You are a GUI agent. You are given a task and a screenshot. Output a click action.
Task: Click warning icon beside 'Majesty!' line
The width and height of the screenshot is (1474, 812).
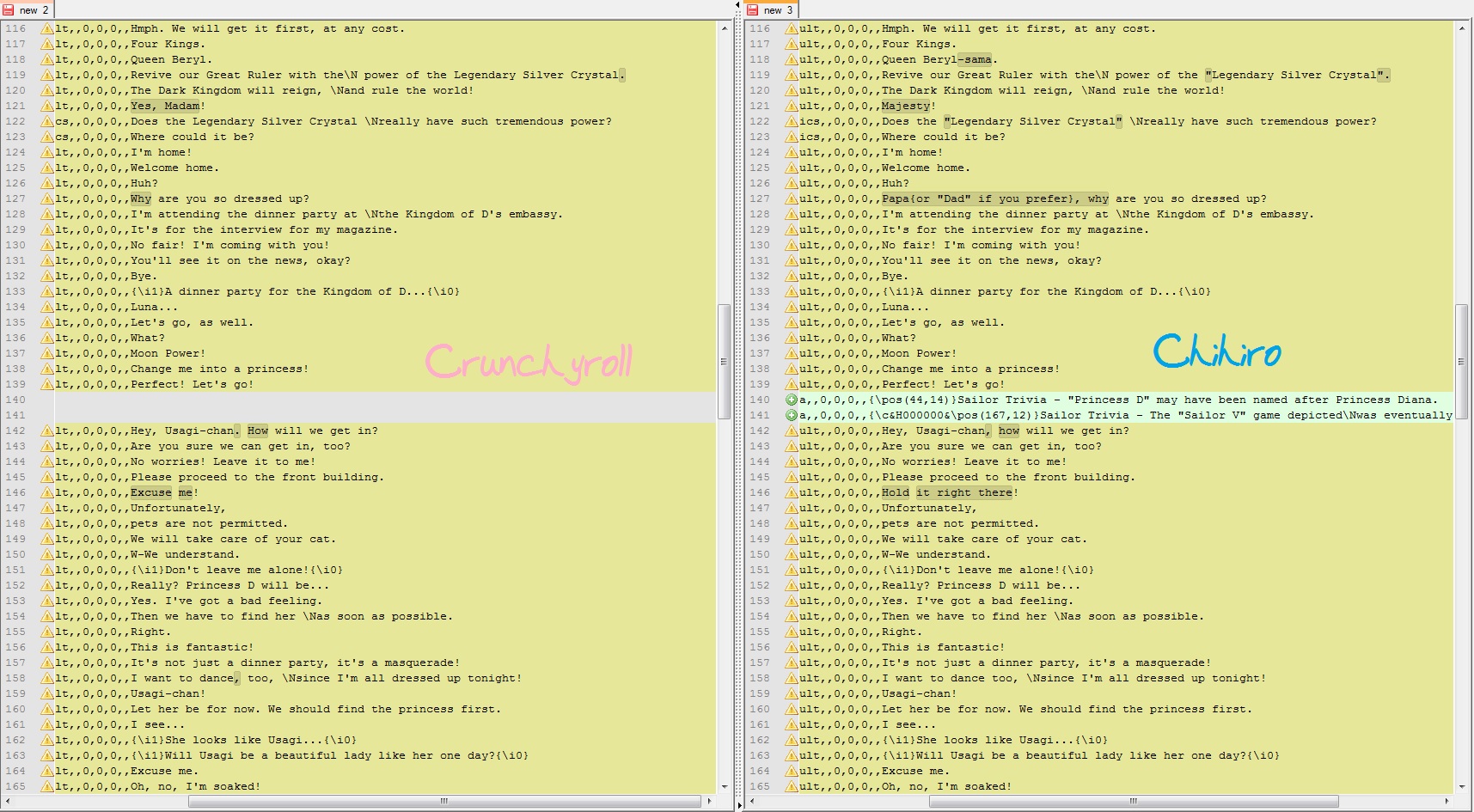pos(792,106)
